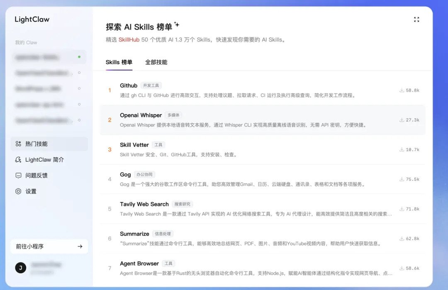
Task: Click the download icon beside 75.5k
Action: [x=402, y=179]
